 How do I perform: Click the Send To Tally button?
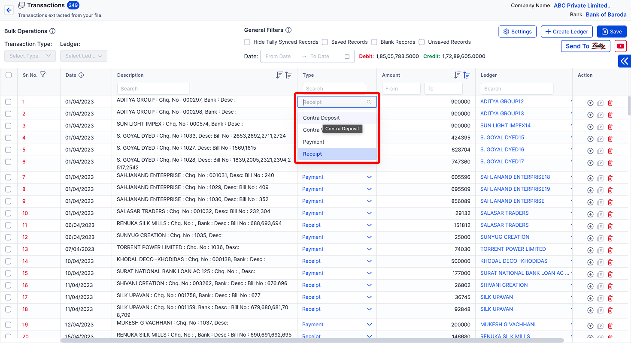tap(585, 46)
